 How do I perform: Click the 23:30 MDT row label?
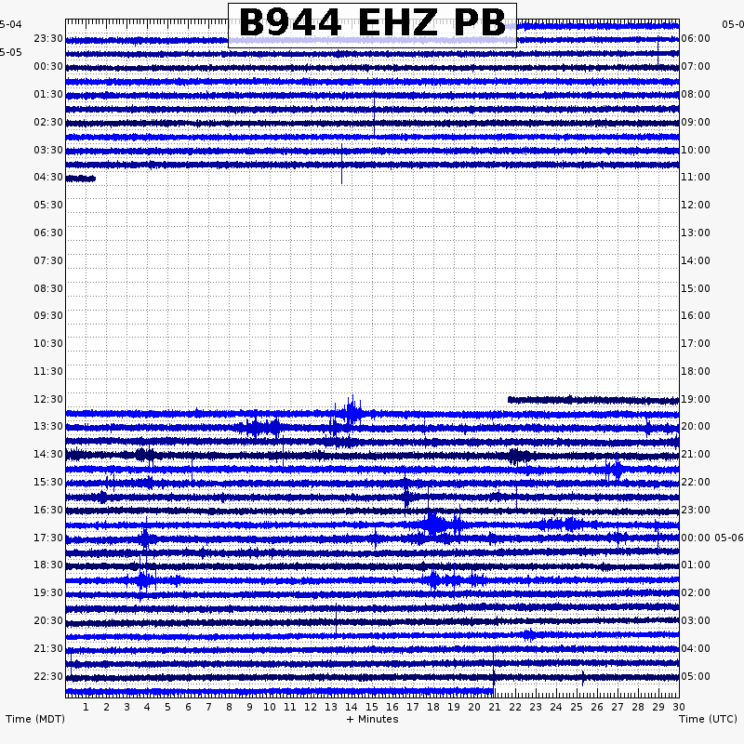(x=48, y=38)
